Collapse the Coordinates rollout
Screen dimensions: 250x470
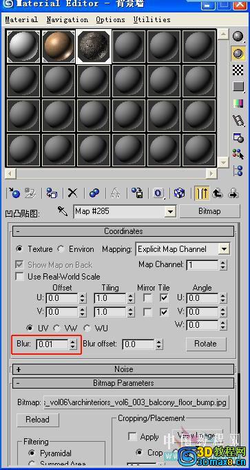tap(123, 231)
